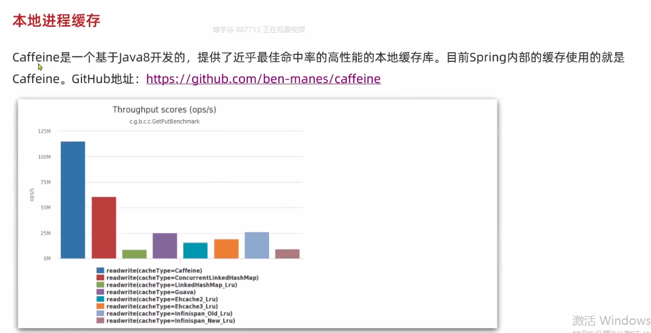Click the blue Caffeine legend swatch
Viewport: 651px width, 333px height.
(100, 270)
